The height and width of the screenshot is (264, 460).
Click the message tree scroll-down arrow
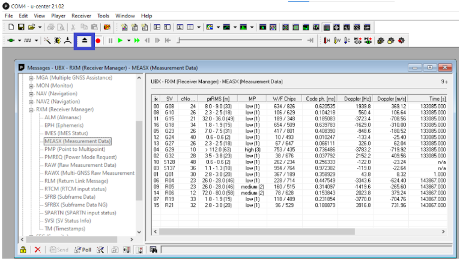click(139, 232)
